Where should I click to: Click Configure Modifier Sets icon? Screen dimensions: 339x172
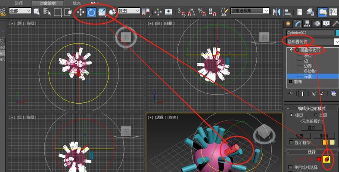[x=333, y=94]
